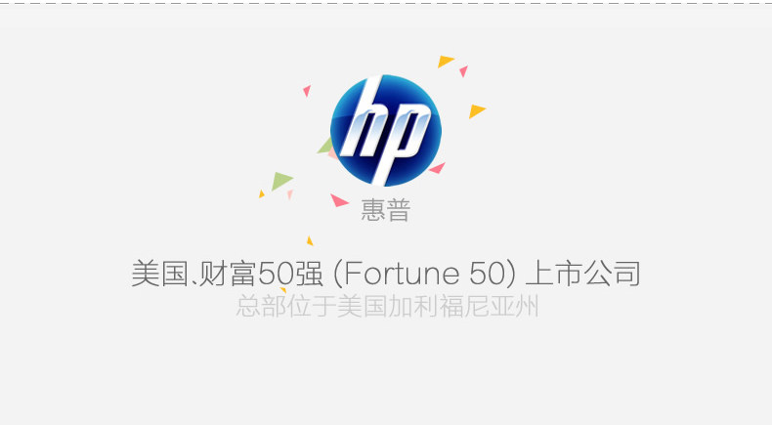Select the 上市公司 text in the headline
Screen dimensions: 772x425
[x=583, y=274]
